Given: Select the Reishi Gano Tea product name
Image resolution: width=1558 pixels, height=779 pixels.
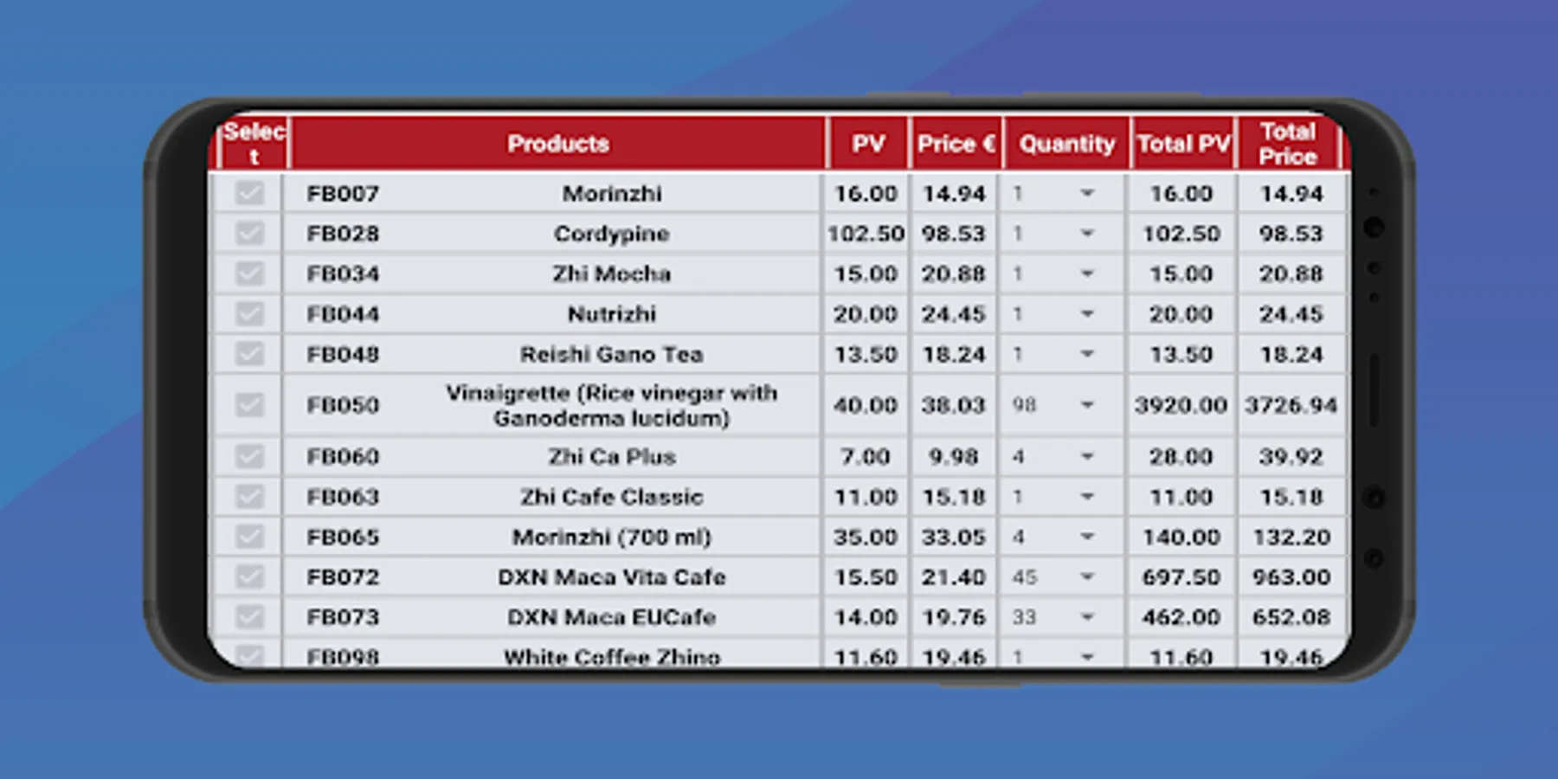Looking at the screenshot, I should pos(612,354).
